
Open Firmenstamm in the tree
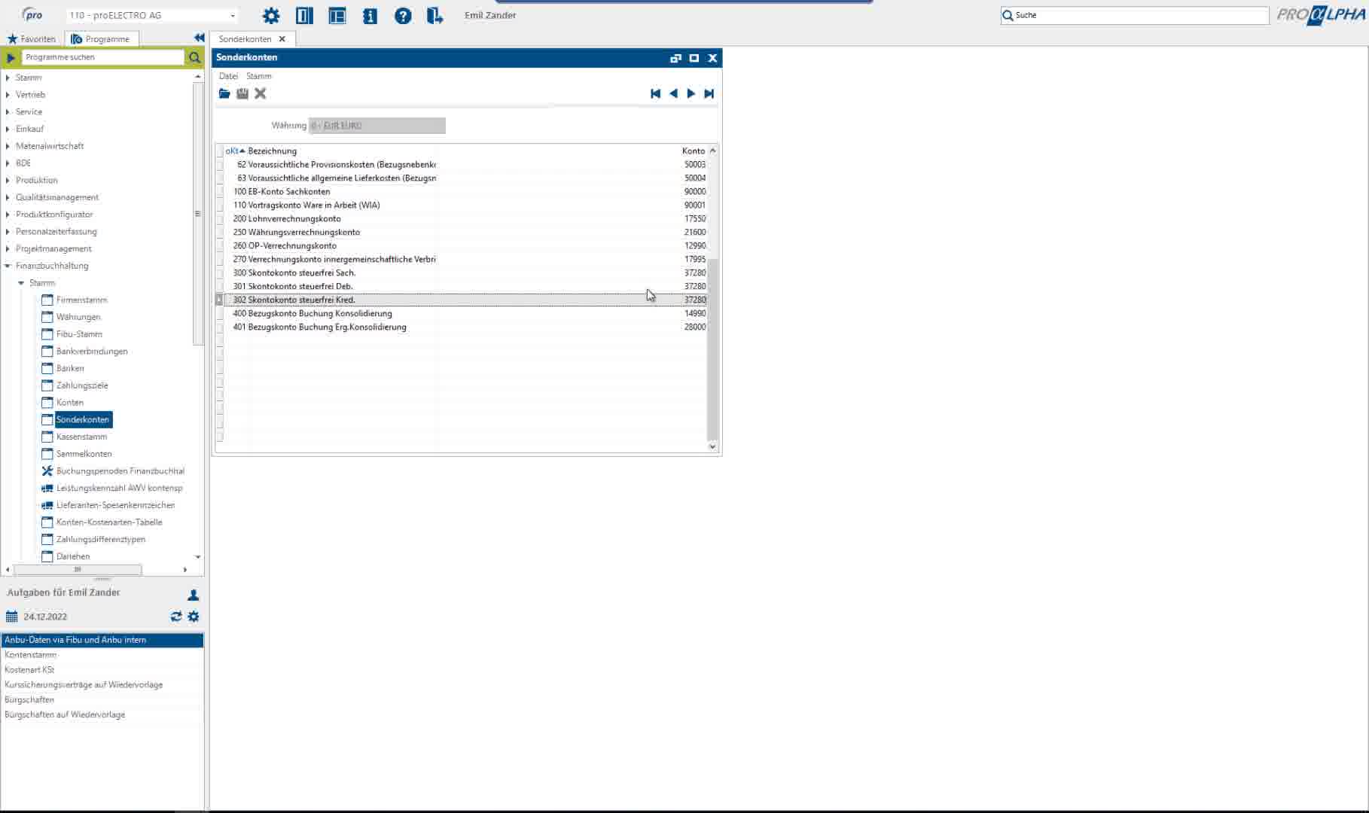point(81,300)
